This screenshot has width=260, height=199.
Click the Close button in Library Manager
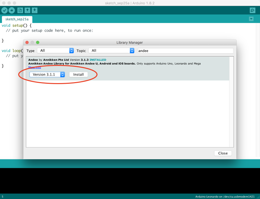pyautogui.click(x=223, y=153)
